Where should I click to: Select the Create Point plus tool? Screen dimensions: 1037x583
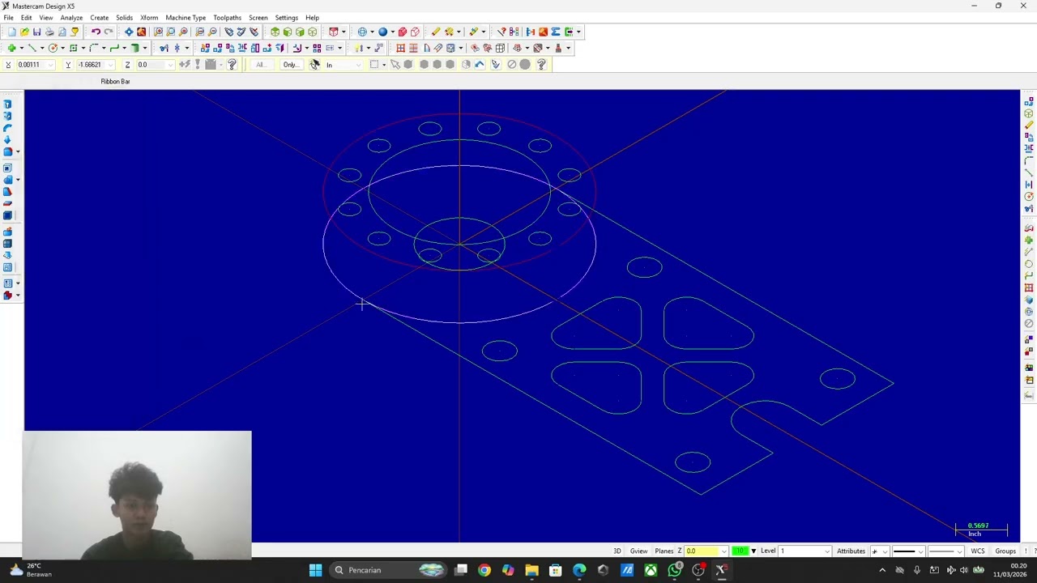pyautogui.click(x=11, y=48)
